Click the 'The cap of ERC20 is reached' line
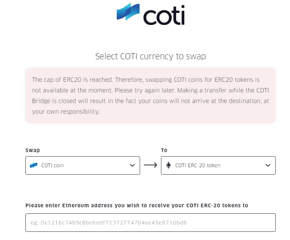This screenshot has width=290, height=240. coord(146,80)
